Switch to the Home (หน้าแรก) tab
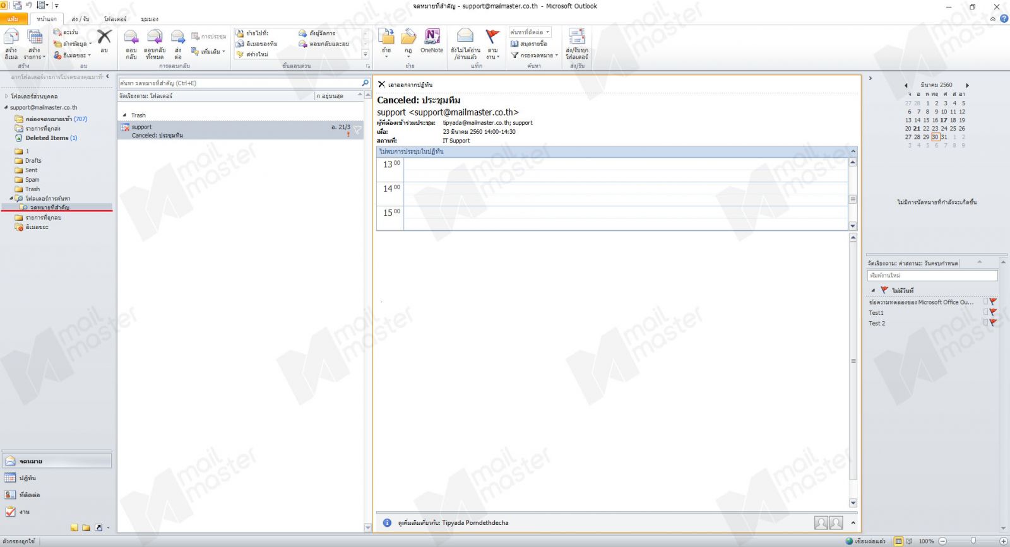Viewport: 1010px width, 547px height. [x=47, y=19]
